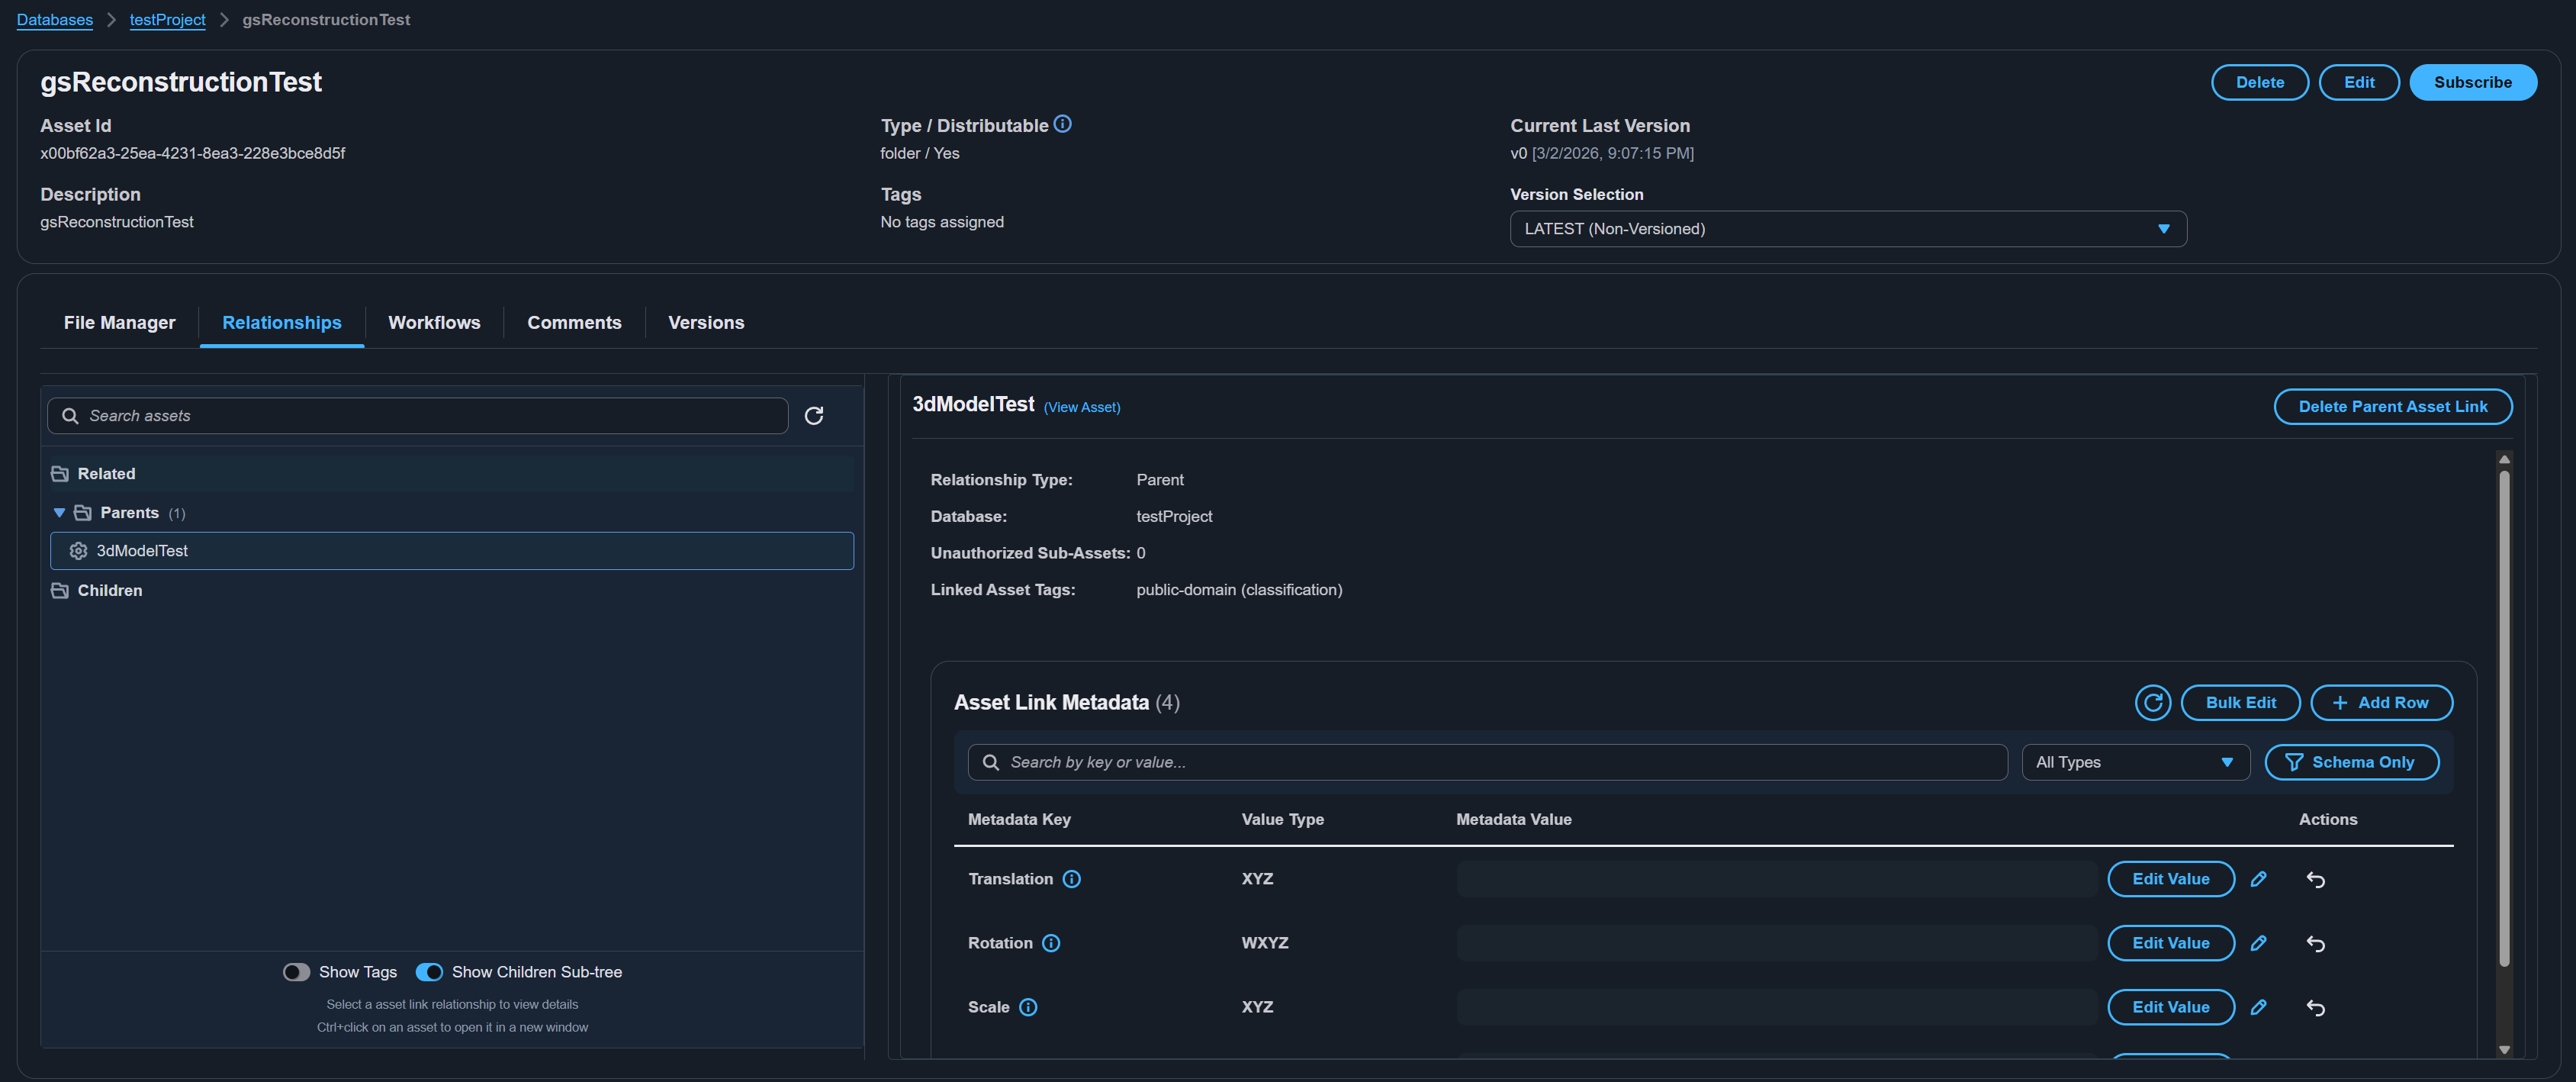The height and width of the screenshot is (1082, 2576).
Task: Click the Metadata Key column header
Action: (x=1019, y=820)
